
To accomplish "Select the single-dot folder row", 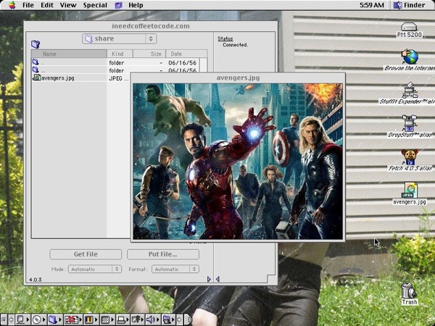I will tap(115, 62).
